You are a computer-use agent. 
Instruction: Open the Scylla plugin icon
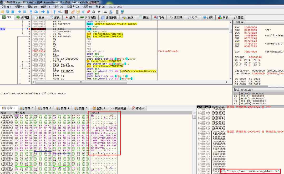[67, 12]
